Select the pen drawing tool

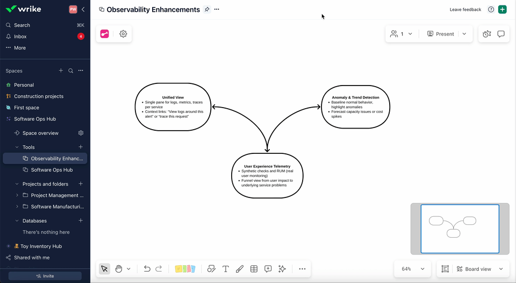[x=240, y=269]
